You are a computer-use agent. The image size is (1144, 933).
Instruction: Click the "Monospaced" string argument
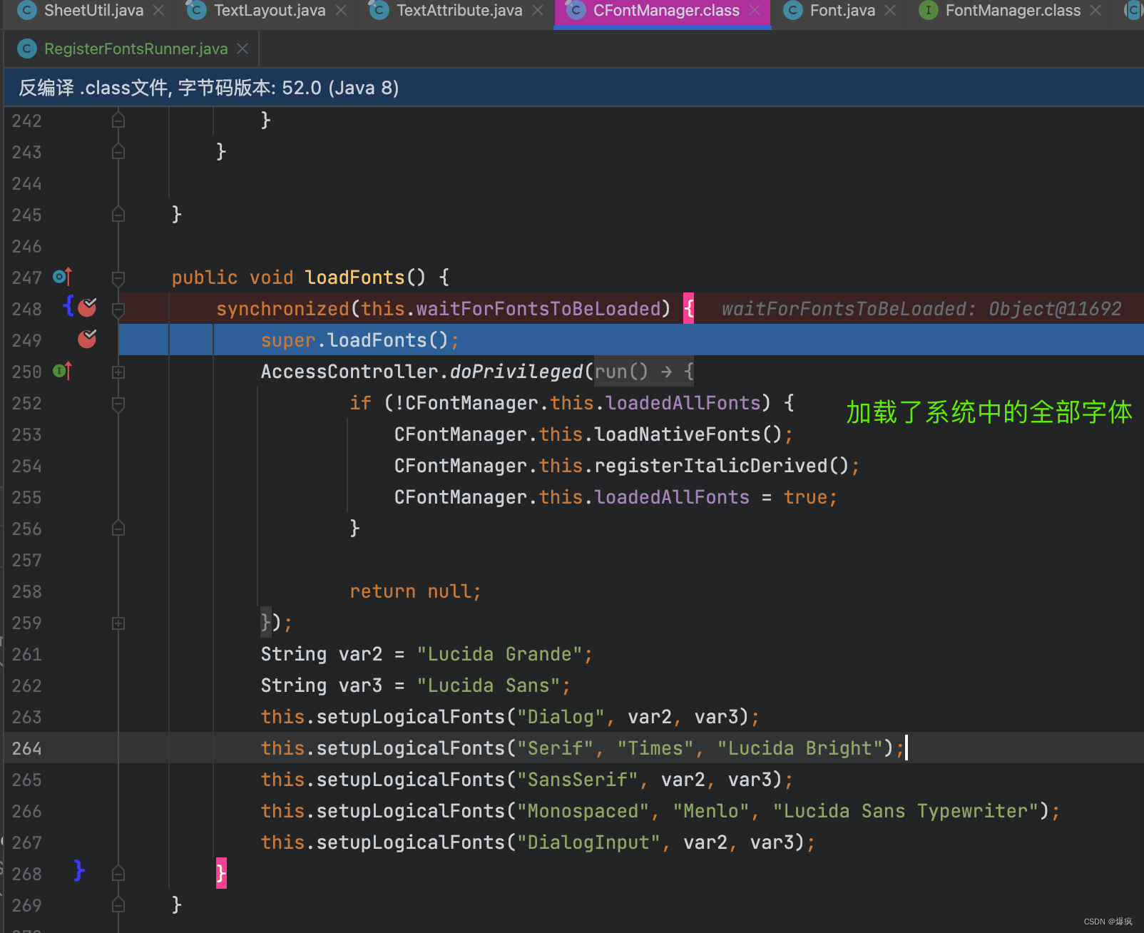tap(583, 811)
